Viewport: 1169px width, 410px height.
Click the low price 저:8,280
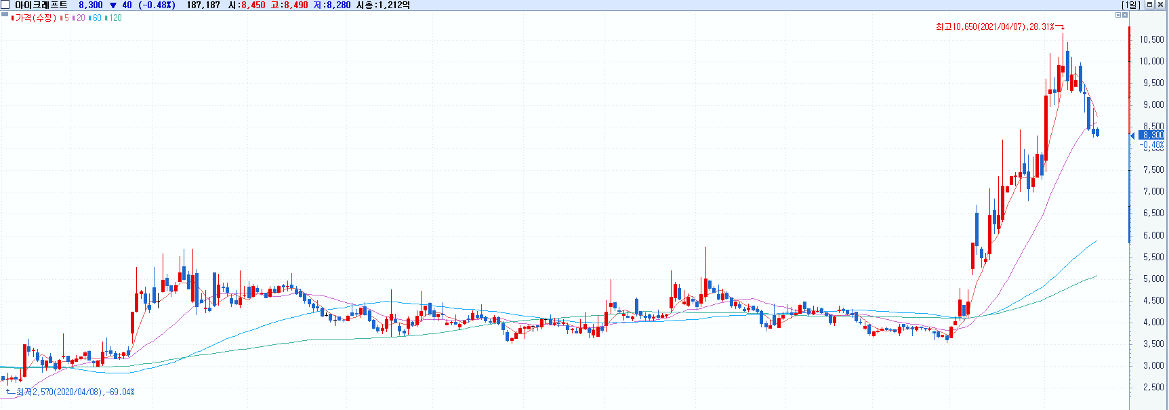[332, 5]
